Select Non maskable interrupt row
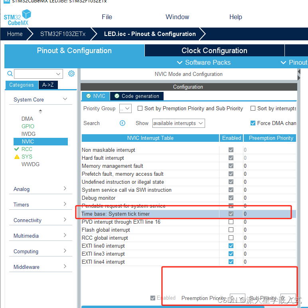Image resolution: width=308 pixels, height=308 pixels. pos(189,150)
